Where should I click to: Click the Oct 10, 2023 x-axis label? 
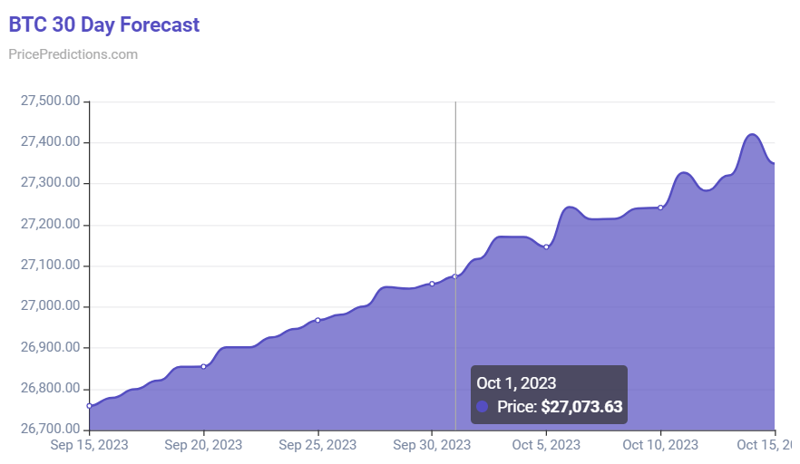(660, 445)
